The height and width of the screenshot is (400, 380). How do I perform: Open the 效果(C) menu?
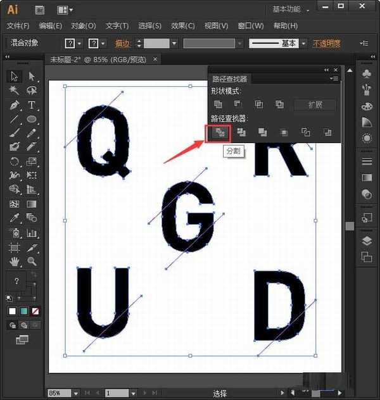click(183, 26)
